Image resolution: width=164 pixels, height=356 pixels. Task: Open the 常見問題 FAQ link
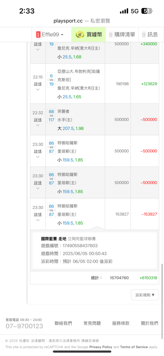[x=92, y=323]
